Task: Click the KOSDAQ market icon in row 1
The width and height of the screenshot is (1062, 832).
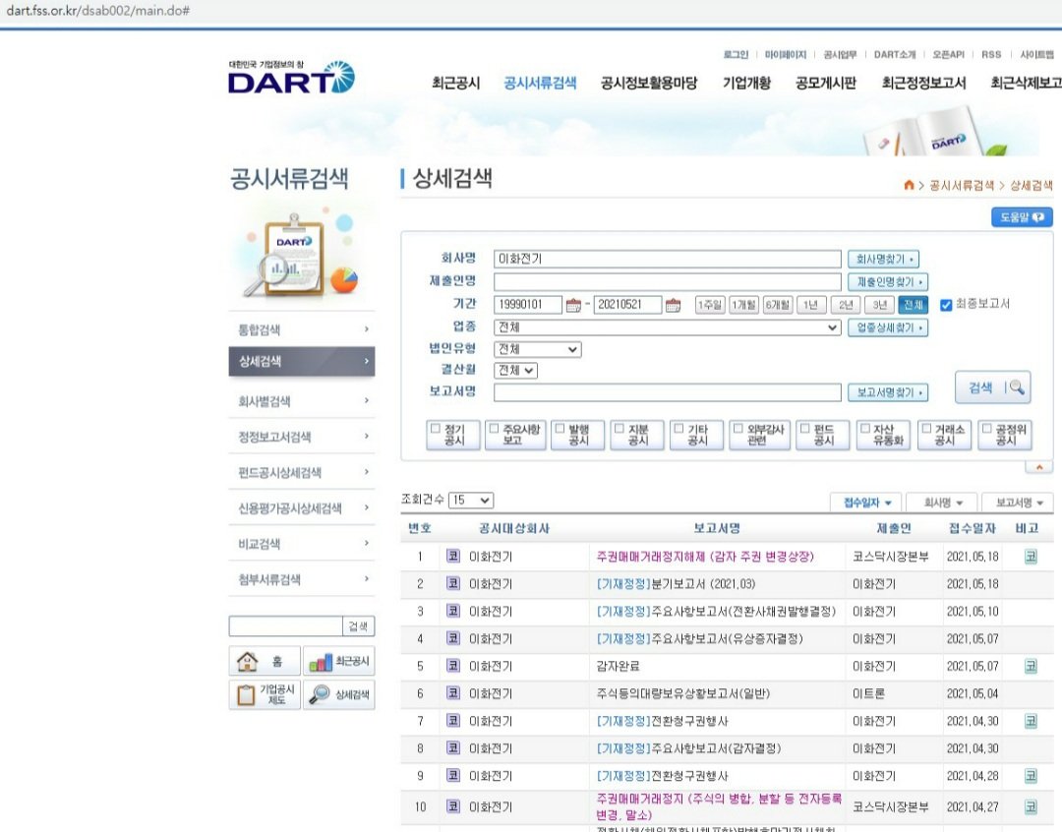Action: click(x=453, y=557)
